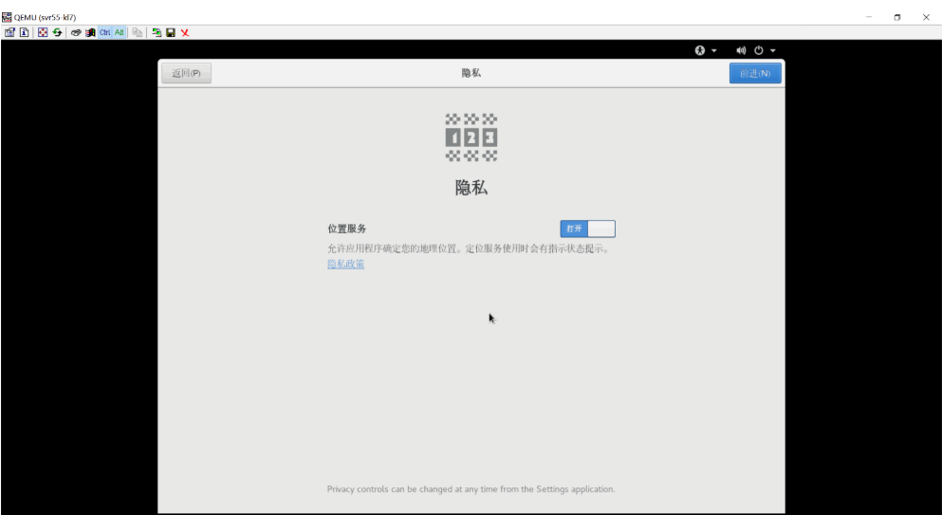Open the accessibility menu icon in the top bar

tap(700, 50)
